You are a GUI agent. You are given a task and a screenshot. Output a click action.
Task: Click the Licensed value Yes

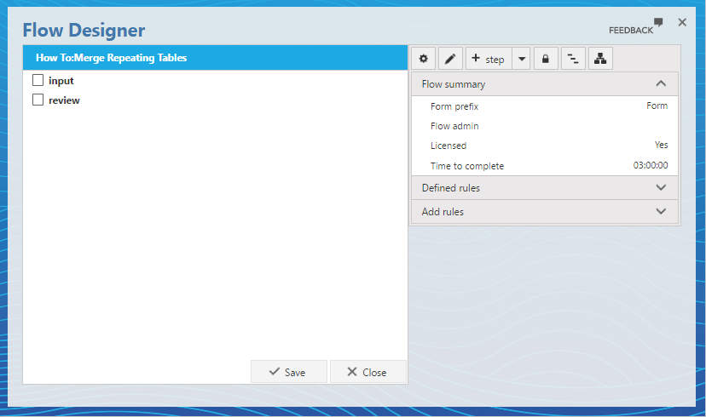click(662, 145)
